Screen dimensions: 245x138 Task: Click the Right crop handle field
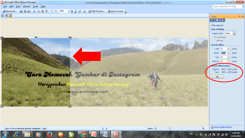[224, 53]
